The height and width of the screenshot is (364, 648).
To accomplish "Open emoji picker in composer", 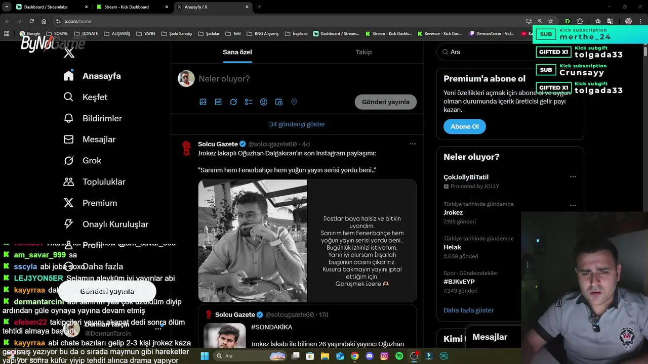I will [264, 102].
